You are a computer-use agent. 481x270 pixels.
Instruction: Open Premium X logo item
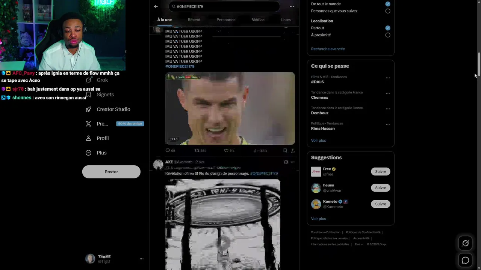(88, 124)
